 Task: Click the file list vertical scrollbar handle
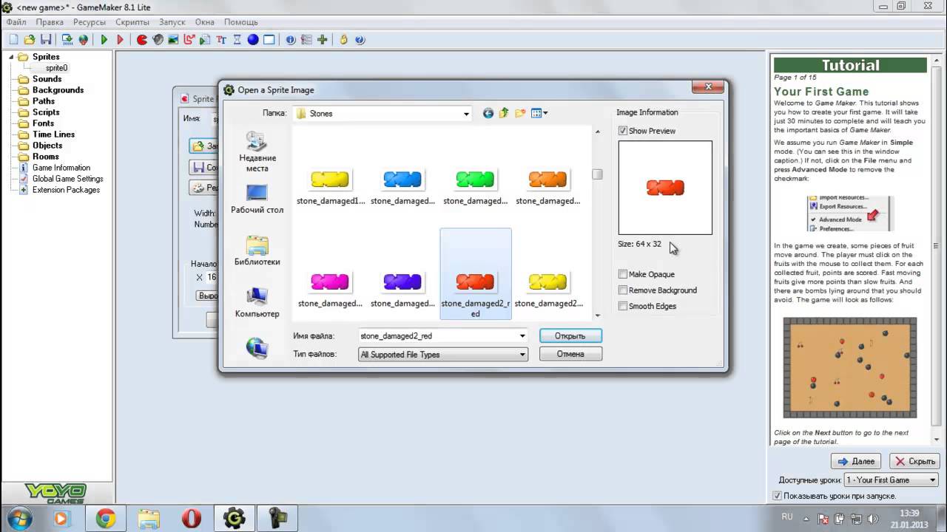pyautogui.click(x=597, y=174)
